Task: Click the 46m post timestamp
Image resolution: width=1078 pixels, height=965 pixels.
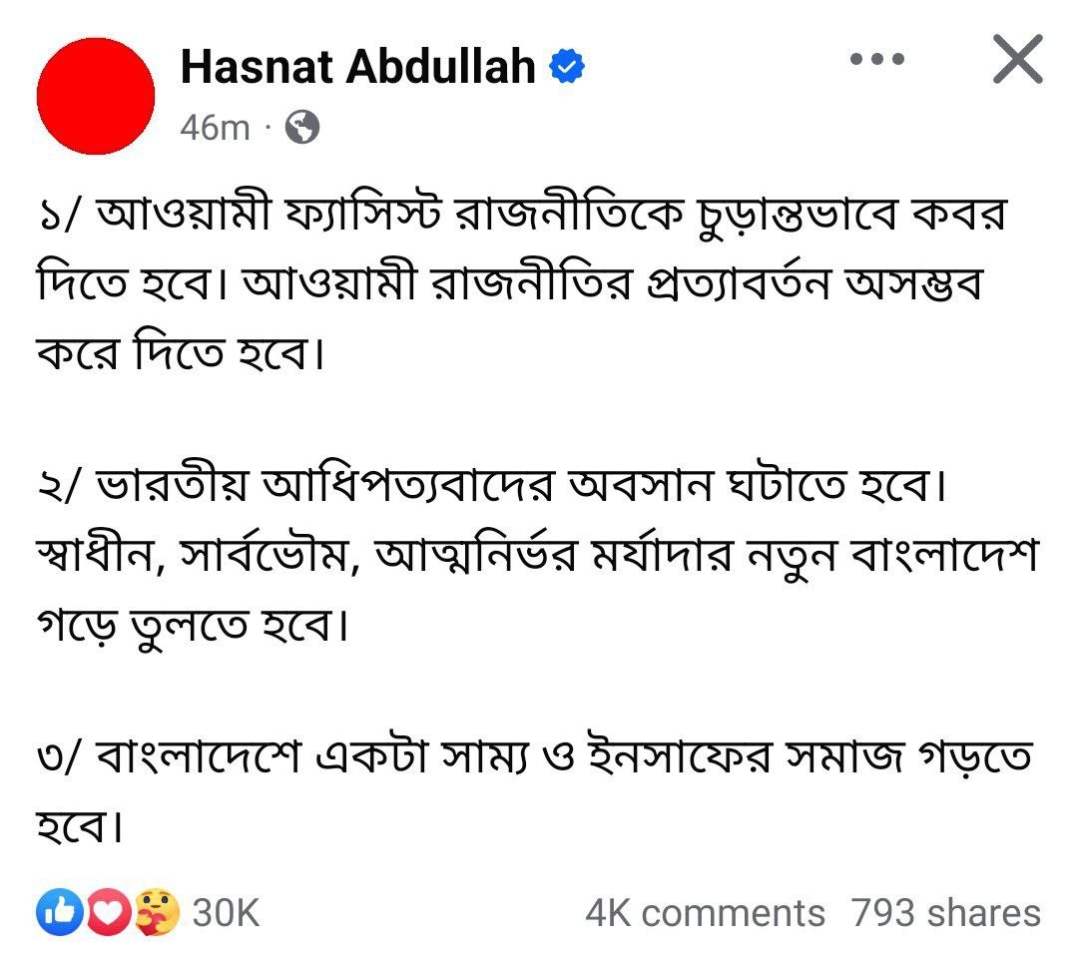Action: [x=215, y=128]
